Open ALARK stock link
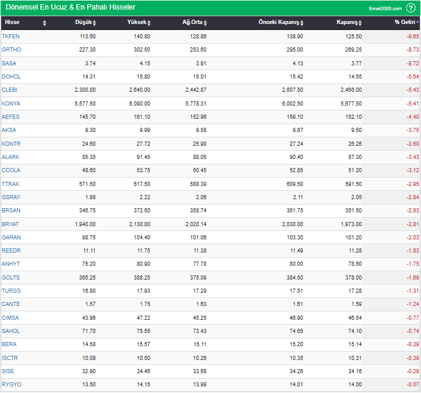The image size is (421, 393). (10, 157)
